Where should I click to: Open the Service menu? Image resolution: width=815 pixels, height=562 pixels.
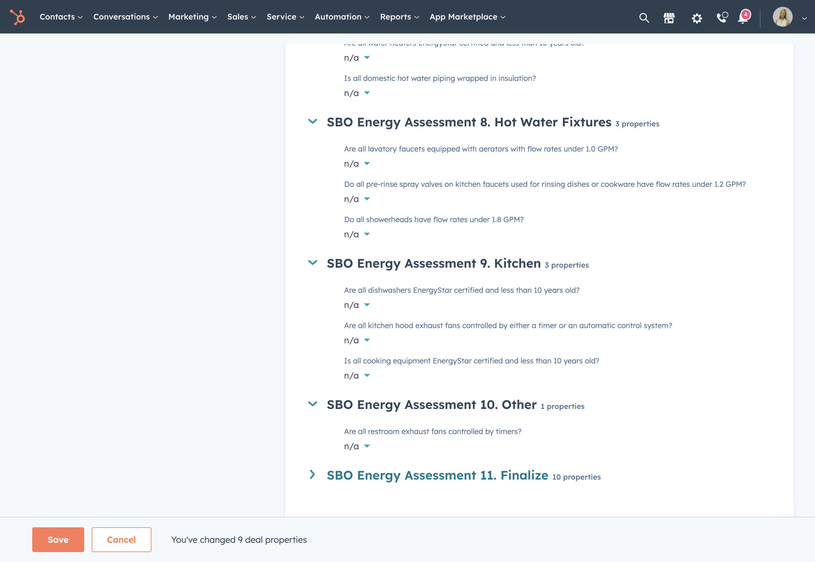point(285,17)
